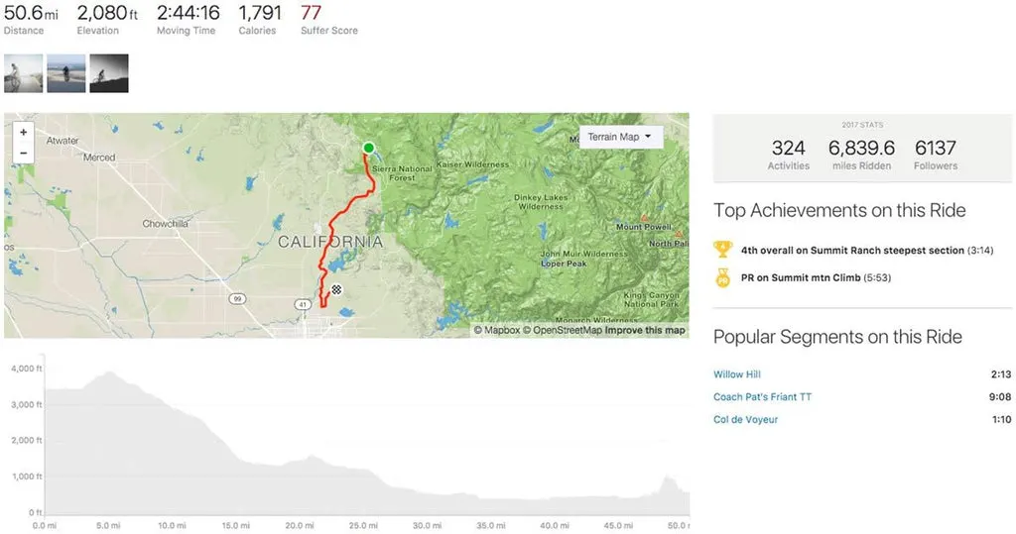The height and width of the screenshot is (534, 1016).
Task: View Summit Ranch steepest section achievement
Action: pyautogui.click(x=867, y=251)
